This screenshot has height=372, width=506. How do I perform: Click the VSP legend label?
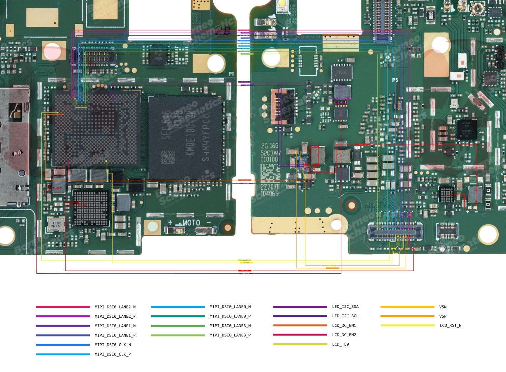click(x=443, y=316)
